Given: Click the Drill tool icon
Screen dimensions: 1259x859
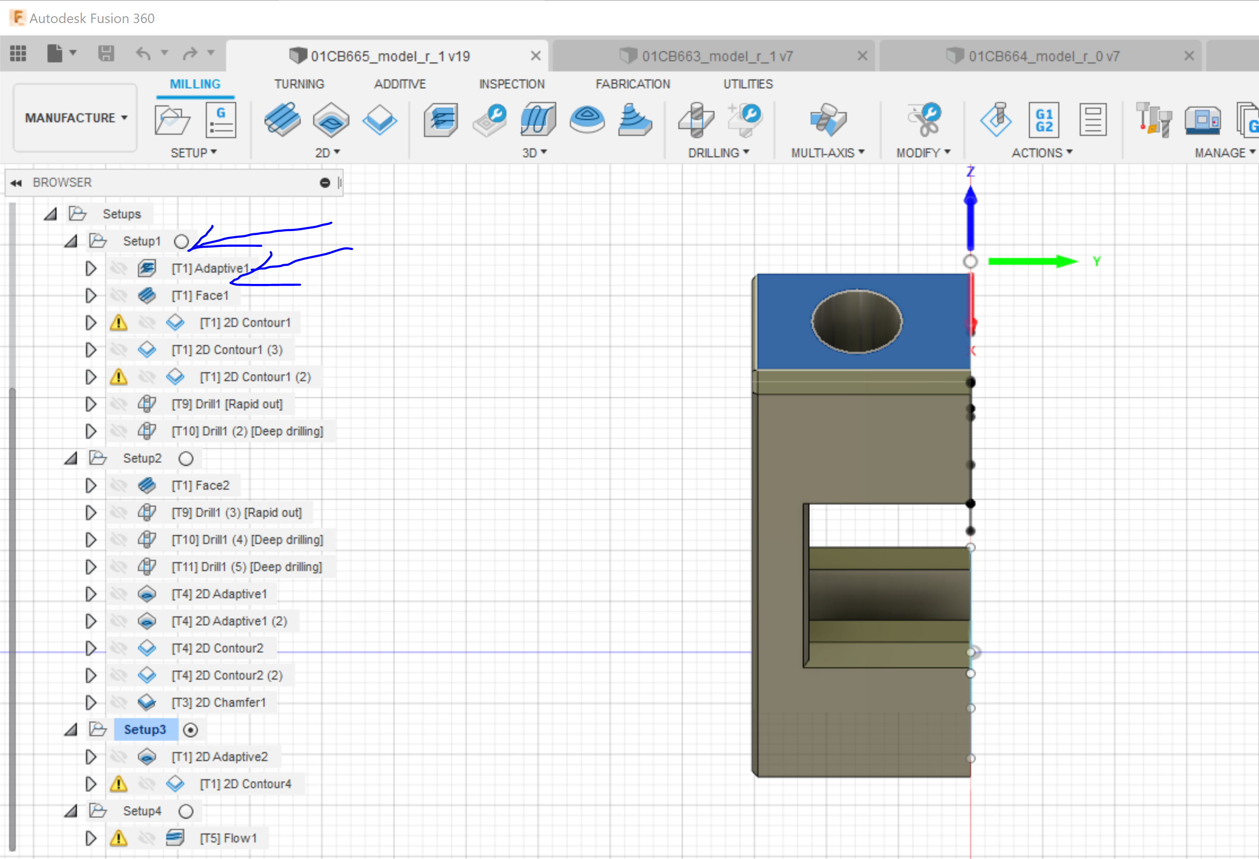Looking at the screenshot, I should (696, 120).
